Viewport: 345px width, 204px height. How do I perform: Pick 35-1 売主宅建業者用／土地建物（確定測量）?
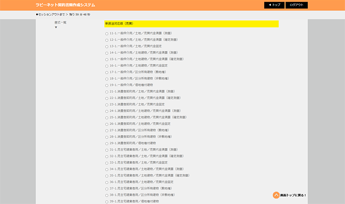click(x=107, y=176)
